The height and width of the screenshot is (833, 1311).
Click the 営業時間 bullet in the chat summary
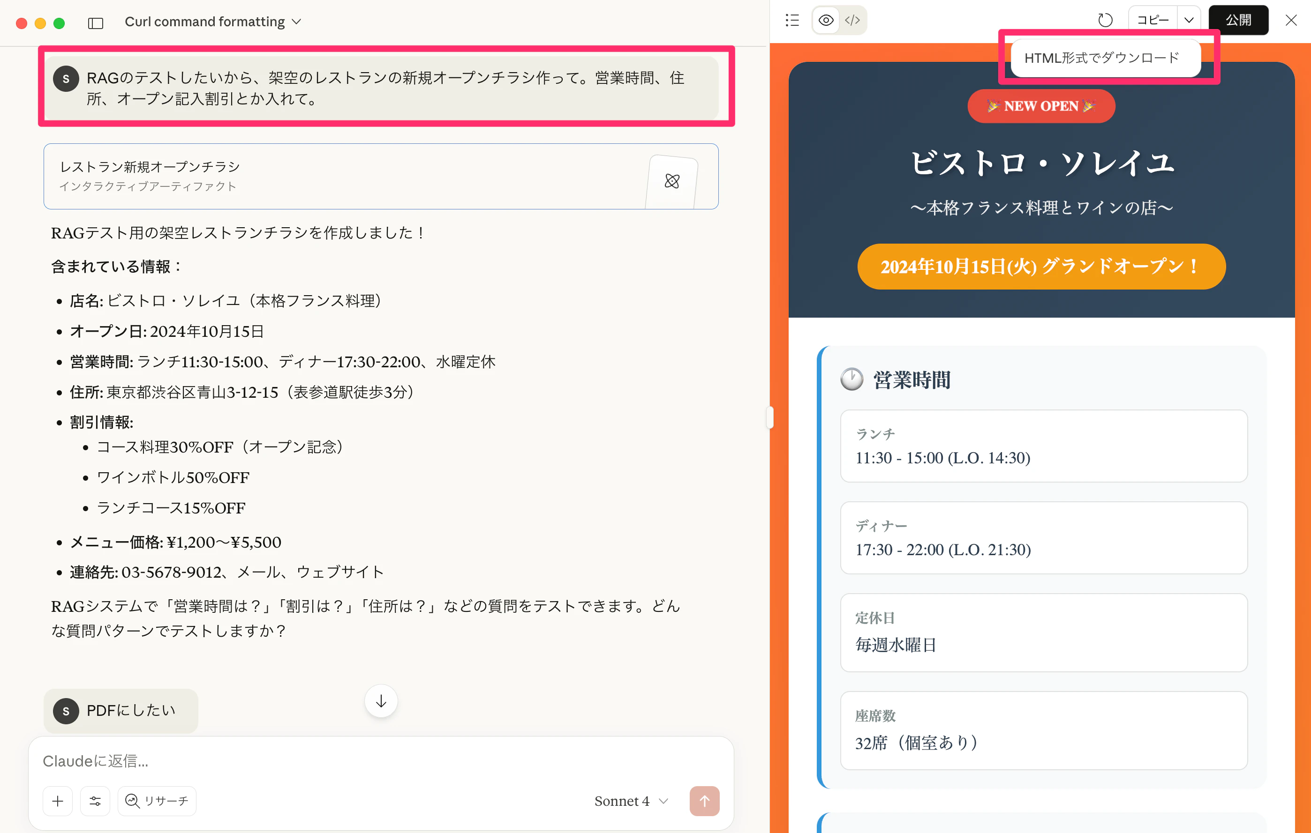pyautogui.click(x=283, y=362)
